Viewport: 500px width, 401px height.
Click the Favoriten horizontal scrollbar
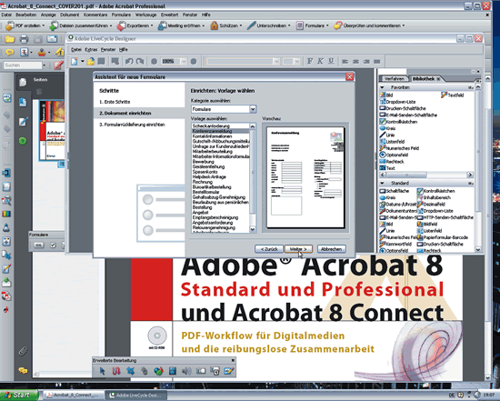point(426,175)
